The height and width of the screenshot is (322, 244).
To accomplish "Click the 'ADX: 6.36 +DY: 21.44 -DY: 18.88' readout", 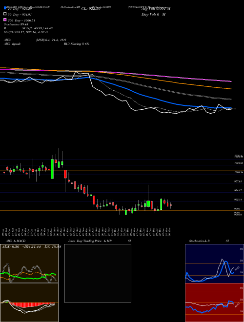I will pyautogui.click(x=31, y=246).
